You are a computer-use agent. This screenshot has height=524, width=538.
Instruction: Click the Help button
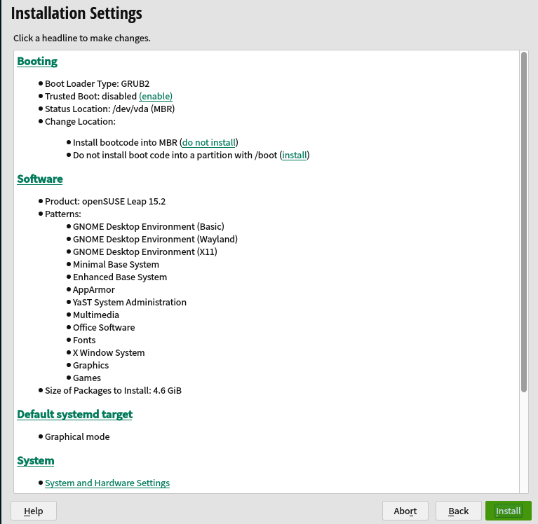(34, 511)
